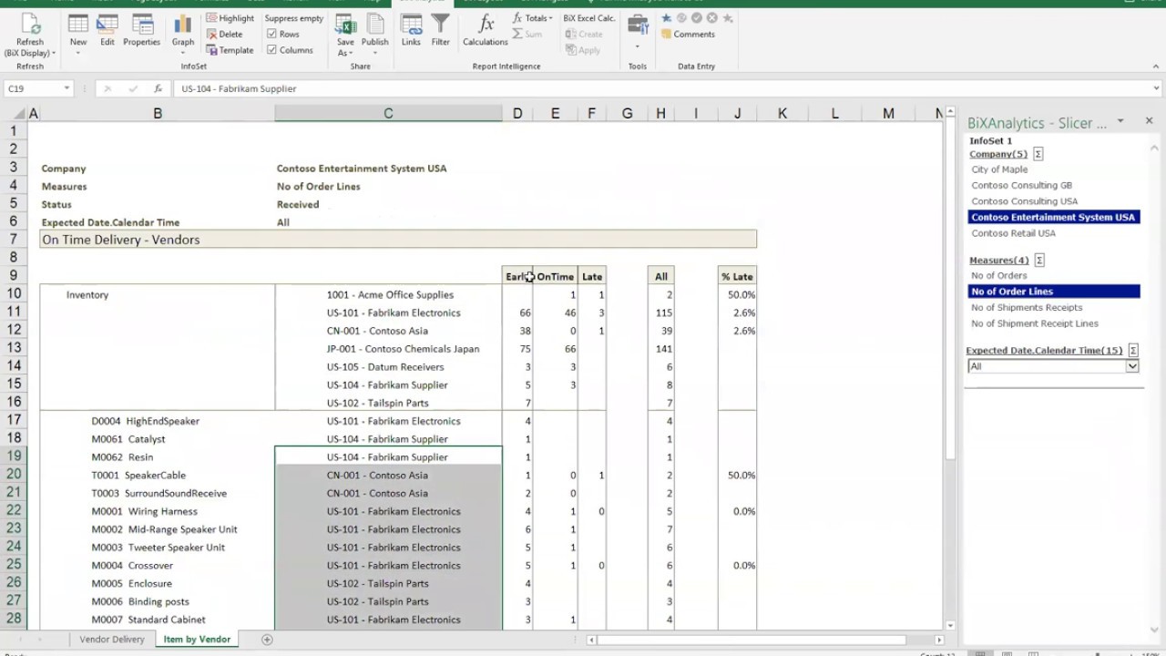Select No of Shipments Receipts measure

1027,308
